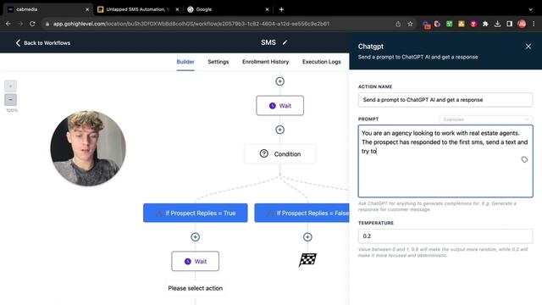Zoom in on the workflow canvas
Viewport: 542px width, 305px height.
(10, 86)
